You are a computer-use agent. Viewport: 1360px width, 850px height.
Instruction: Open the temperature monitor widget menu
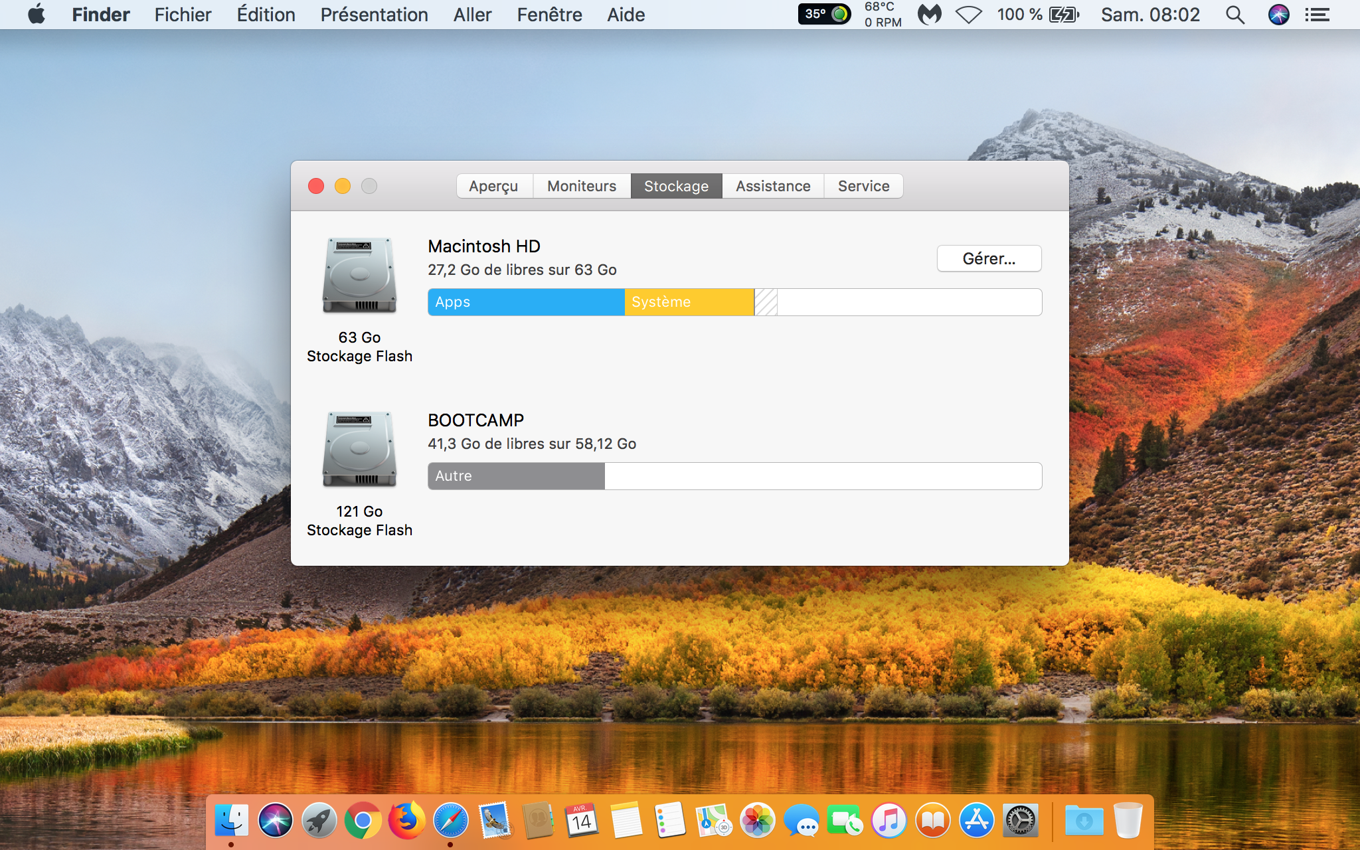coord(824,14)
